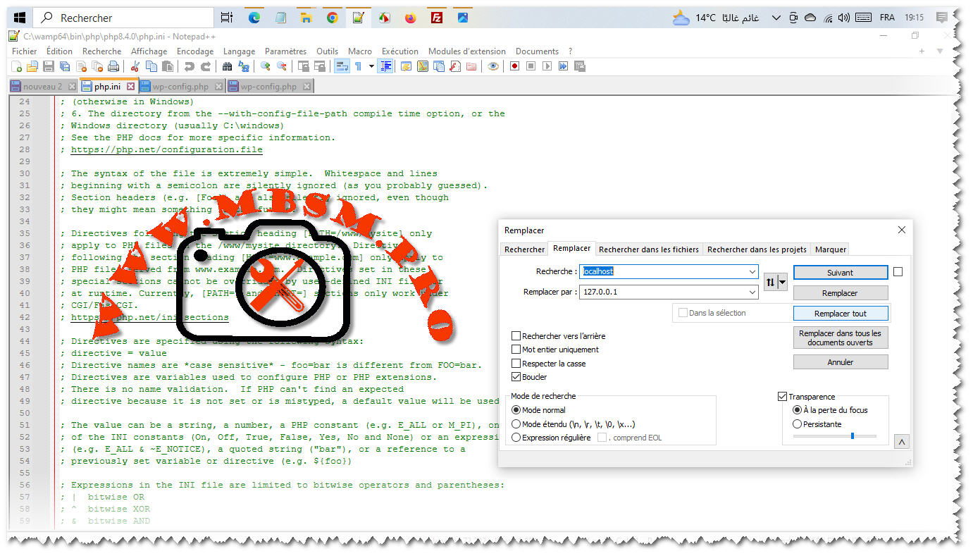
Task: Enable Respecter la casse checkbox
Action: click(516, 364)
